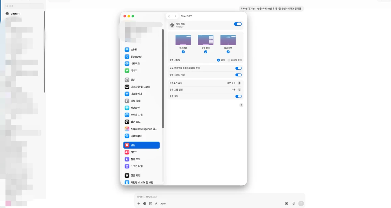Click the microphone dictation icon
The image size is (391, 208).
click(x=294, y=203)
